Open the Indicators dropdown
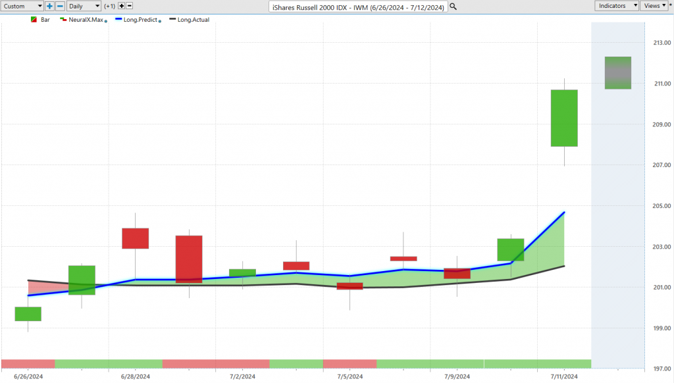 point(616,5)
